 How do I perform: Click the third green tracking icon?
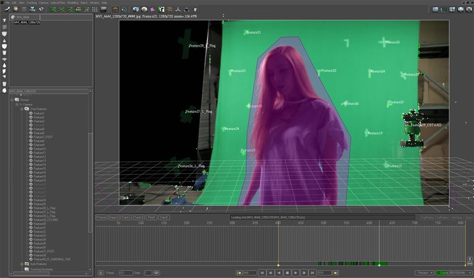[x=70, y=10]
